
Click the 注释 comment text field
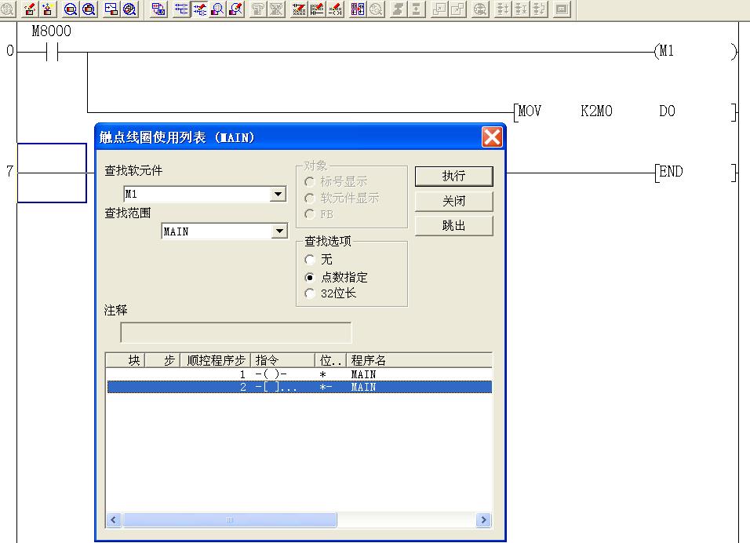[x=235, y=333]
